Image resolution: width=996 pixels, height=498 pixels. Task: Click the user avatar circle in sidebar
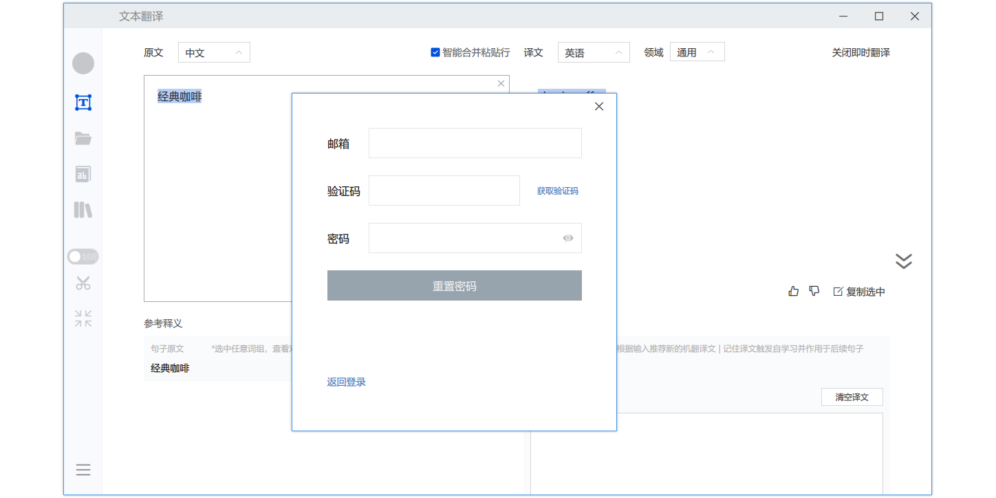click(83, 63)
